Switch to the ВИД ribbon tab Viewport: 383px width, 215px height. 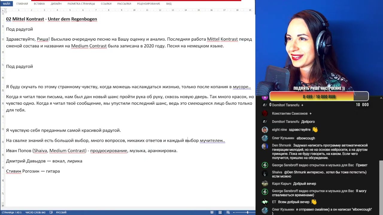tap(169, 4)
